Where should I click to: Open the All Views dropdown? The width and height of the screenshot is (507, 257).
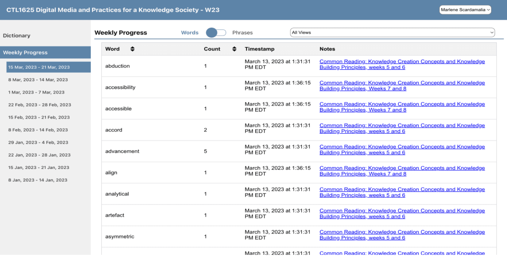tap(392, 33)
